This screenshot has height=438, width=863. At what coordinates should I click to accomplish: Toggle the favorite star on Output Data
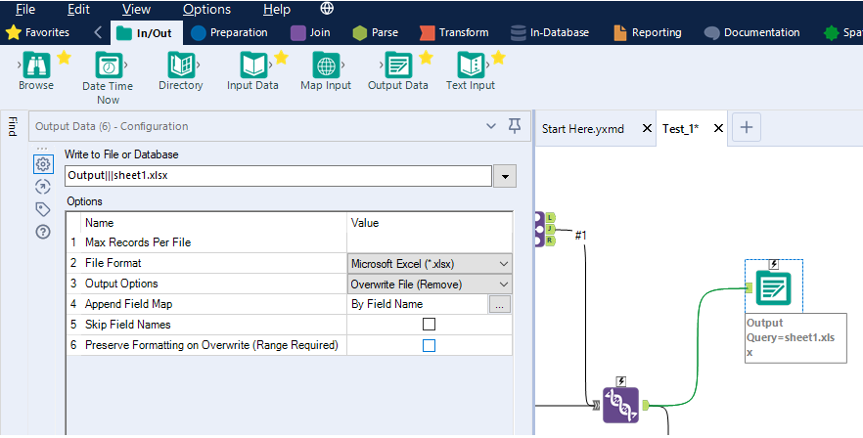[426, 58]
